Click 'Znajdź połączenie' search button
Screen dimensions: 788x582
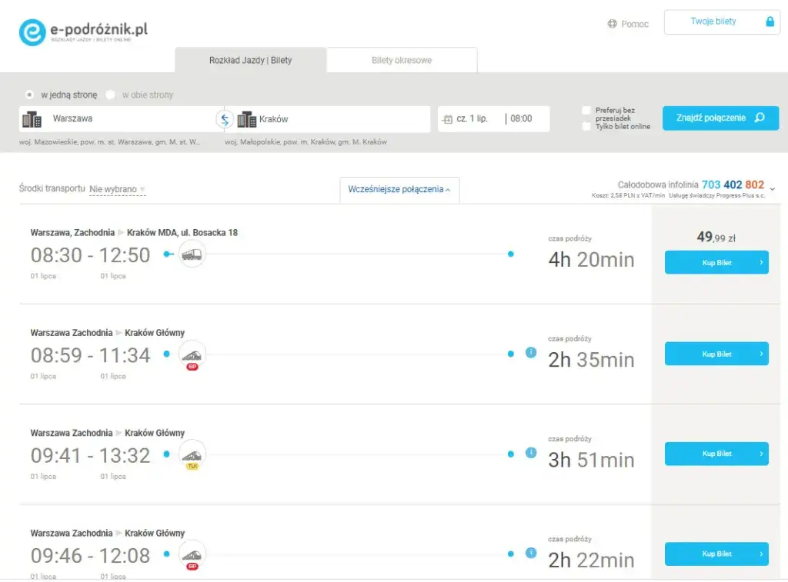tap(720, 118)
